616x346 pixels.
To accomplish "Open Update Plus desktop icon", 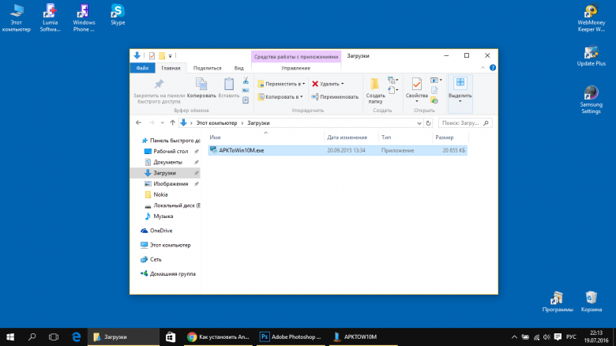I will pyautogui.click(x=591, y=56).
